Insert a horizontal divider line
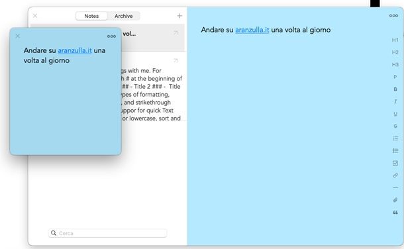 (x=395, y=187)
